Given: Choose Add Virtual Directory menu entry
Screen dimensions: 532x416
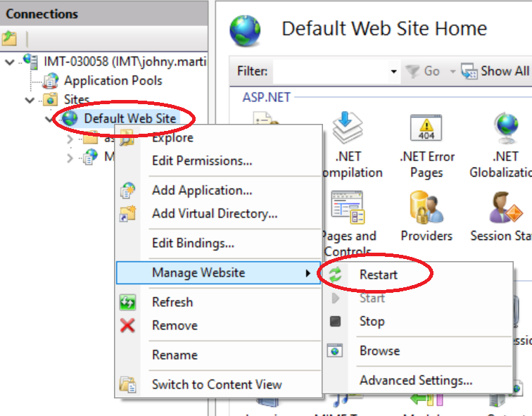Looking at the screenshot, I should [x=215, y=213].
